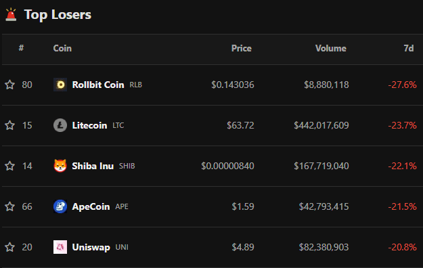Image resolution: width=423 pixels, height=268 pixels.
Task: Sort table by Volume column header
Action: [331, 48]
